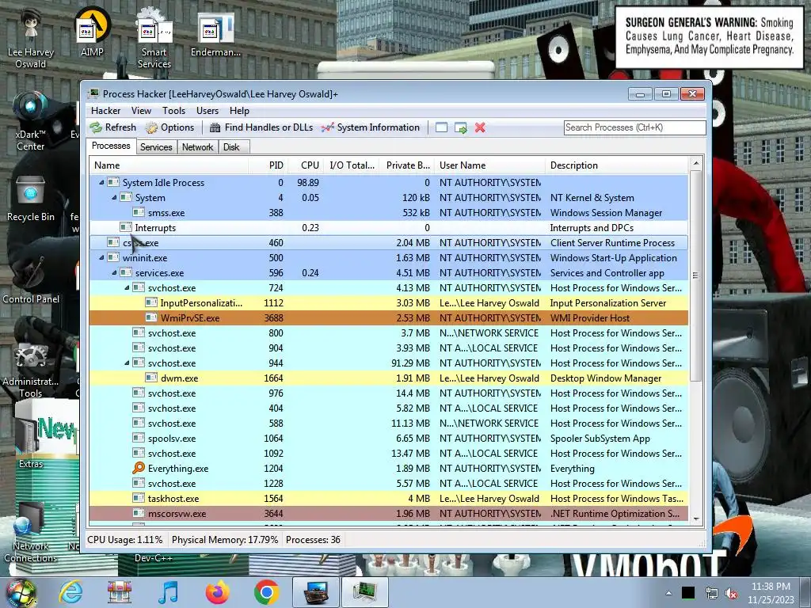
Task: Open System Information graph window
Action: coord(371,127)
